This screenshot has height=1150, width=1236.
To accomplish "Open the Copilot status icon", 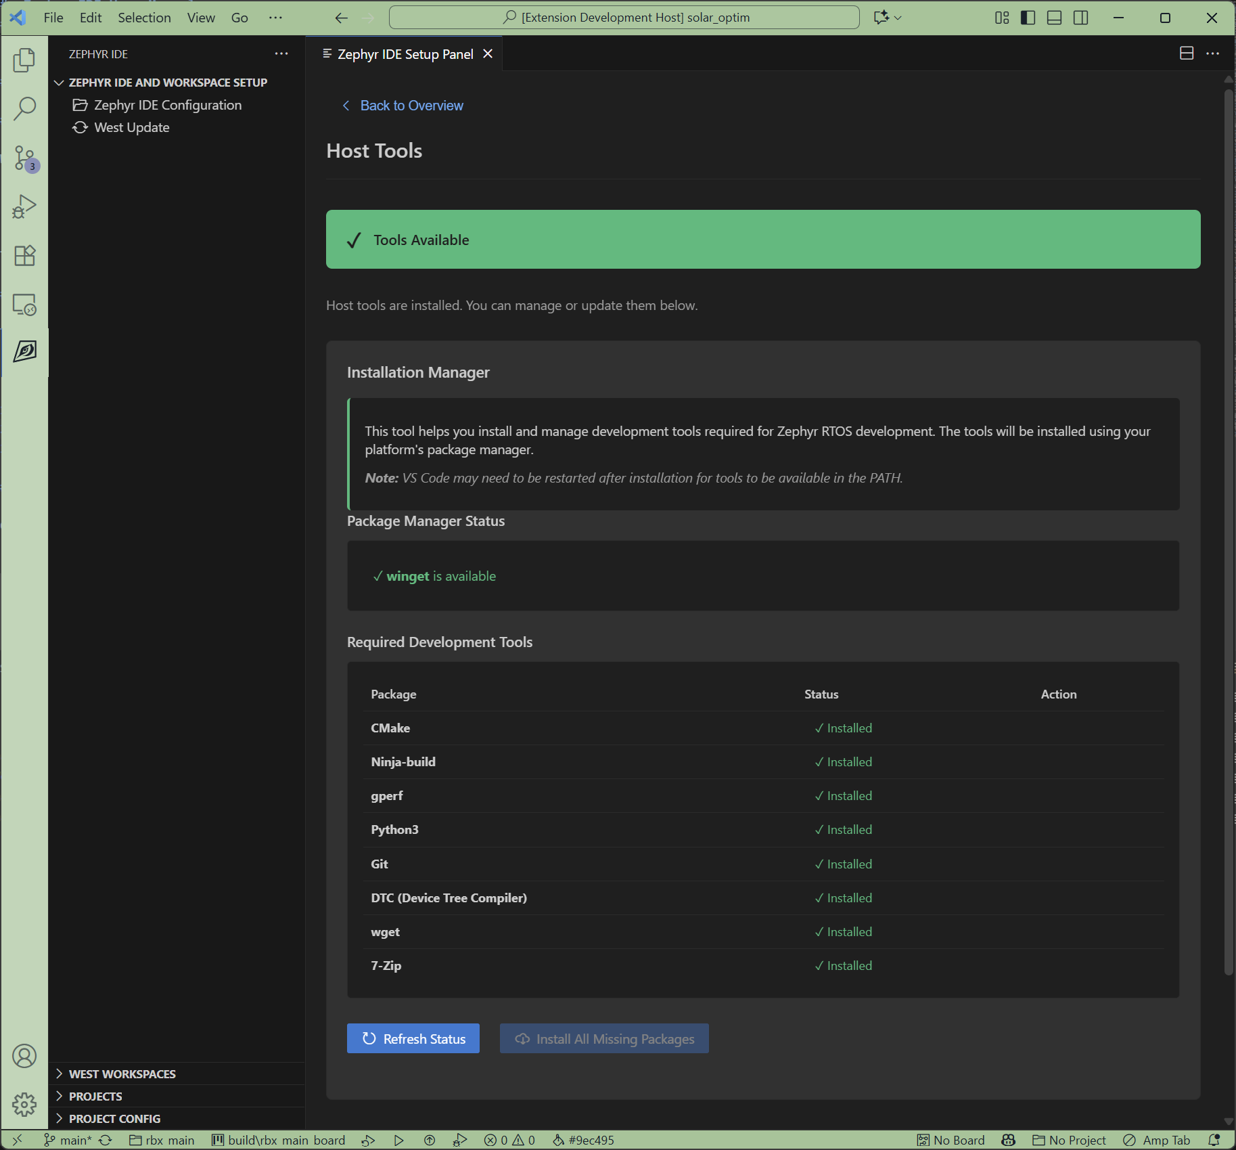I will [1009, 1140].
